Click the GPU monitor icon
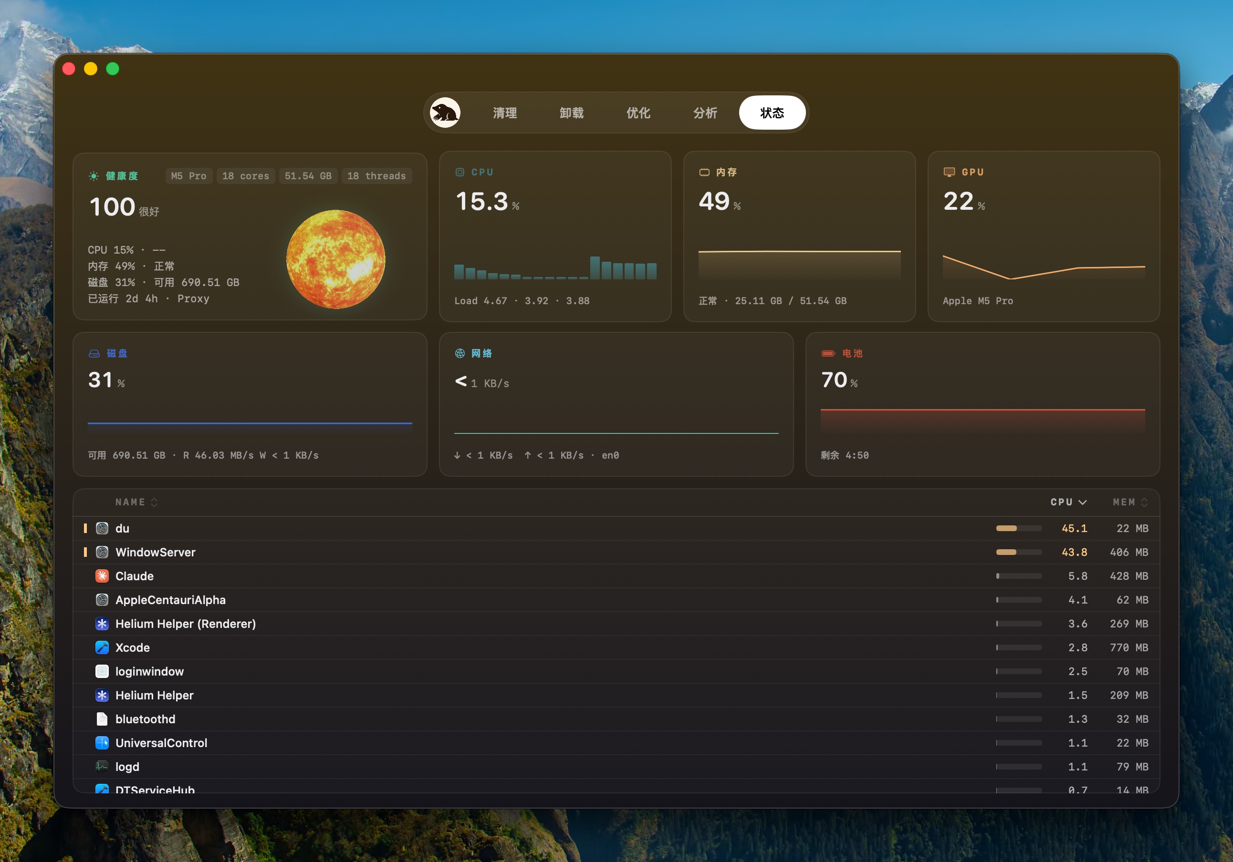The image size is (1233, 862). [x=949, y=172]
